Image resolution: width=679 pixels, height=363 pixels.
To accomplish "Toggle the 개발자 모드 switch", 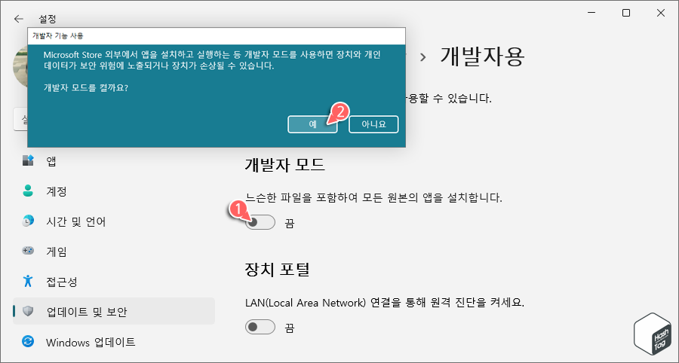I will (260, 223).
